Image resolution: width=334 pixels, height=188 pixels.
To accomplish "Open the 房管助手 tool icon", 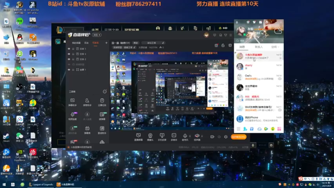I will click(87, 102).
